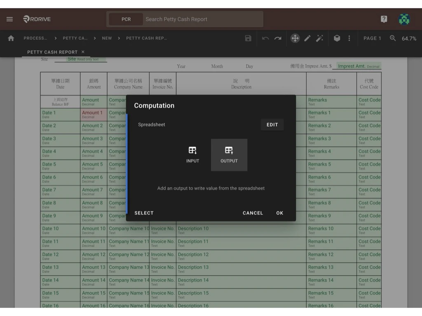
Task: Click the magic wand auto-format icon
Action: coord(320,38)
